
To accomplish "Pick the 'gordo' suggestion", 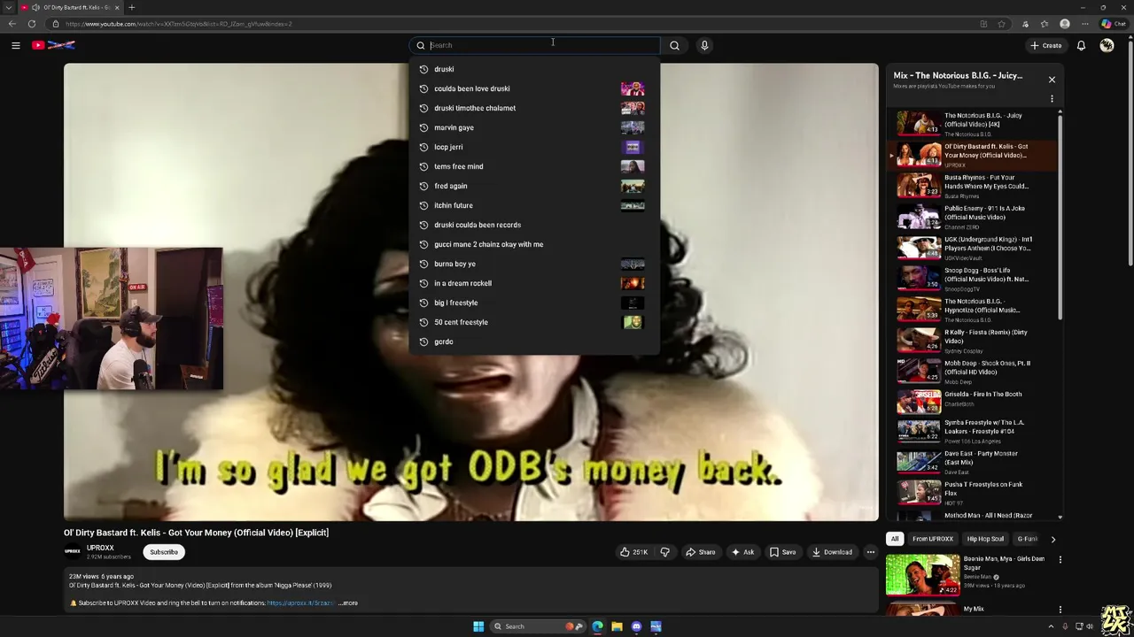I will pos(534,342).
